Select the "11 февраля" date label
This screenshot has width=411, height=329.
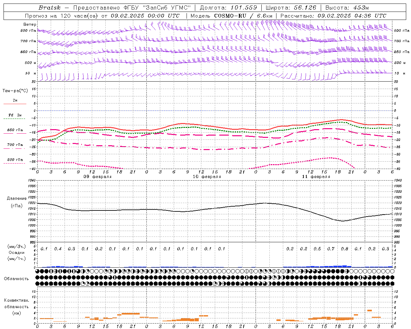[316, 177]
